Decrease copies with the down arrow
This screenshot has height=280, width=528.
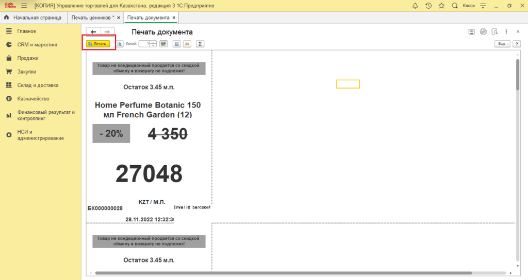(x=153, y=45)
